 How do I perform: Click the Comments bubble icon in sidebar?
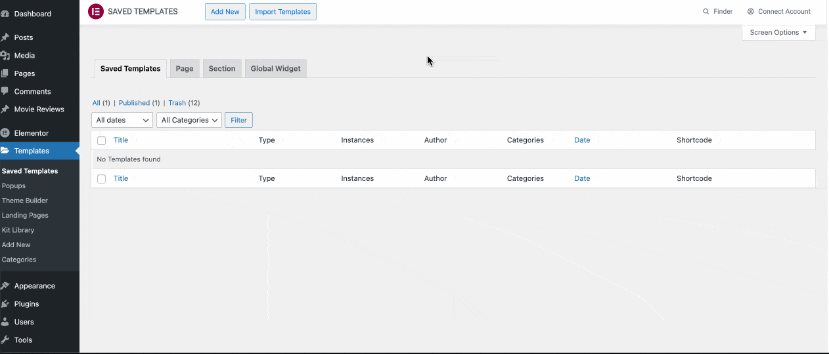click(x=5, y=91)
